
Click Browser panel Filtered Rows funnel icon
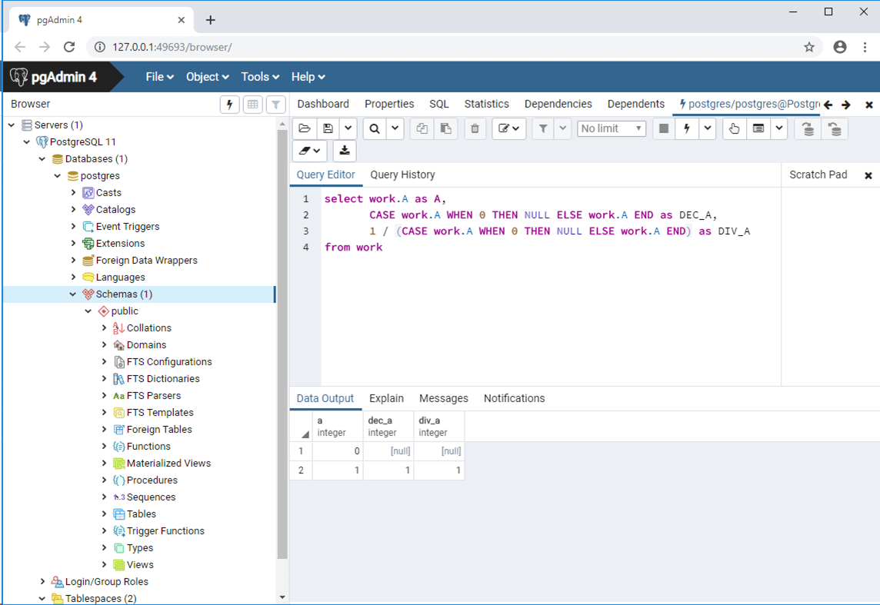pos(276,105)
